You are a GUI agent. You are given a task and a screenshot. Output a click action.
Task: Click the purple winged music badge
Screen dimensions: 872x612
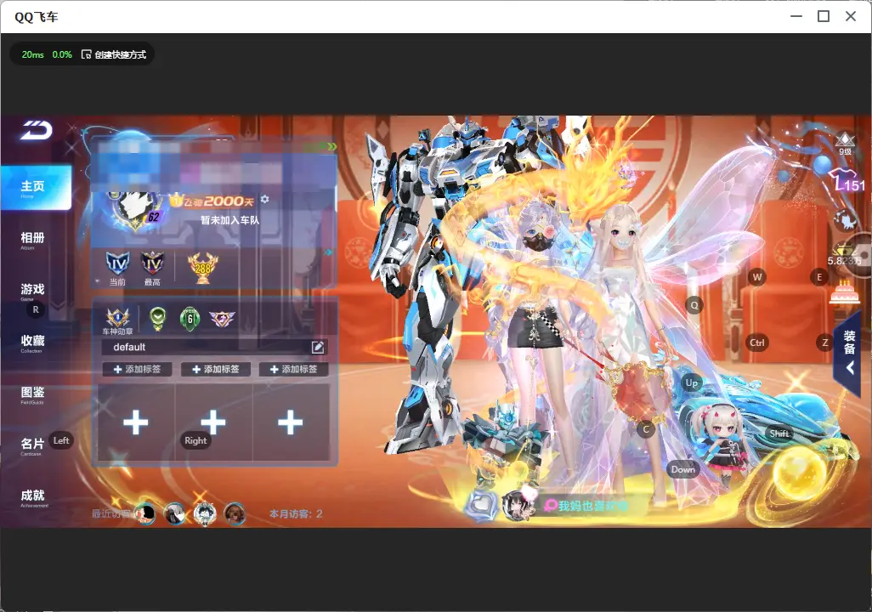(x=222, y=319)
